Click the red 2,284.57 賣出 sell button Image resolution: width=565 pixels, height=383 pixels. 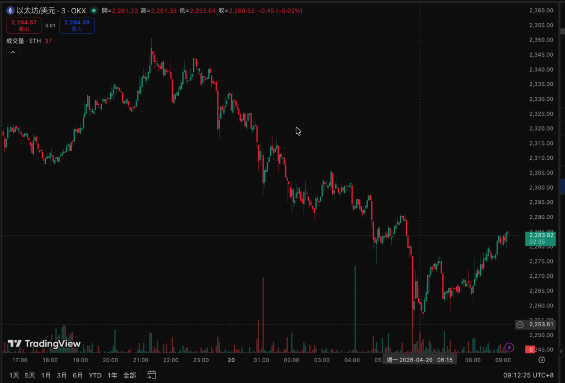[23, 25]
